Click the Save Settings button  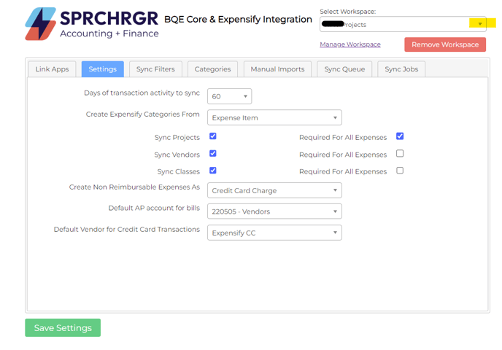(63, 327)
